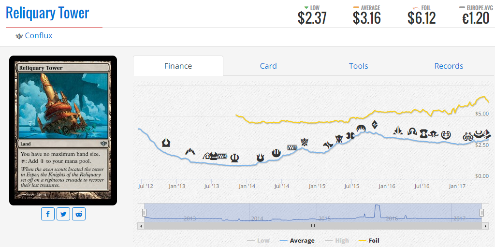Click the Jan '13 axis label
495x247 pixels.
[x=177, y=186]
